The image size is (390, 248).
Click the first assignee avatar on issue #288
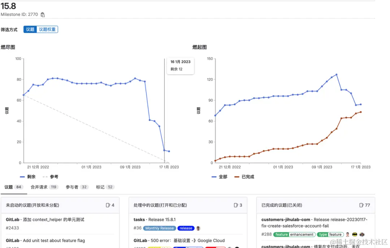[347, 234]
